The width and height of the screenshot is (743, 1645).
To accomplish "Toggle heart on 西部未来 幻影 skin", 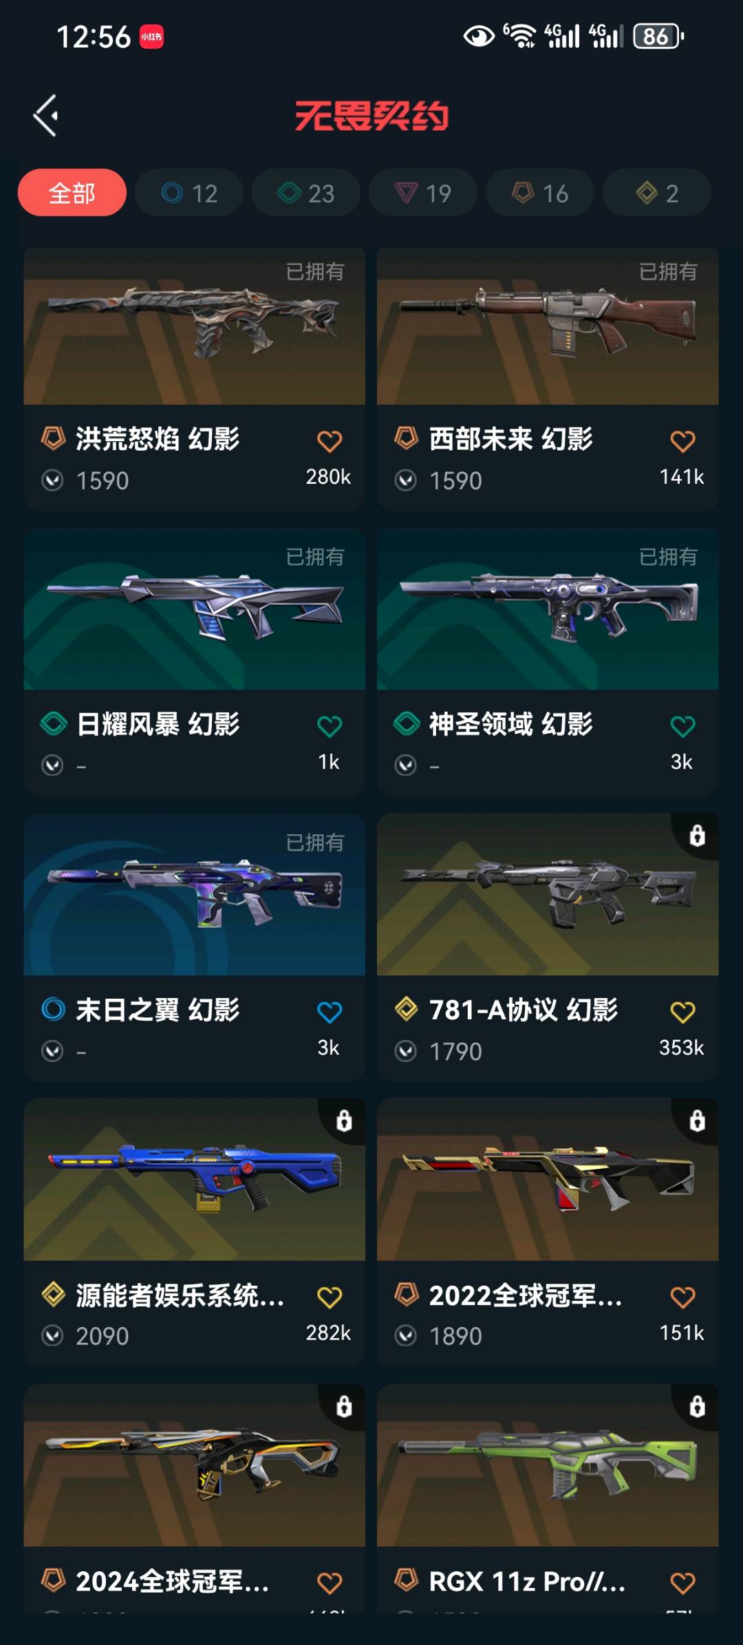I will [682, 441].
